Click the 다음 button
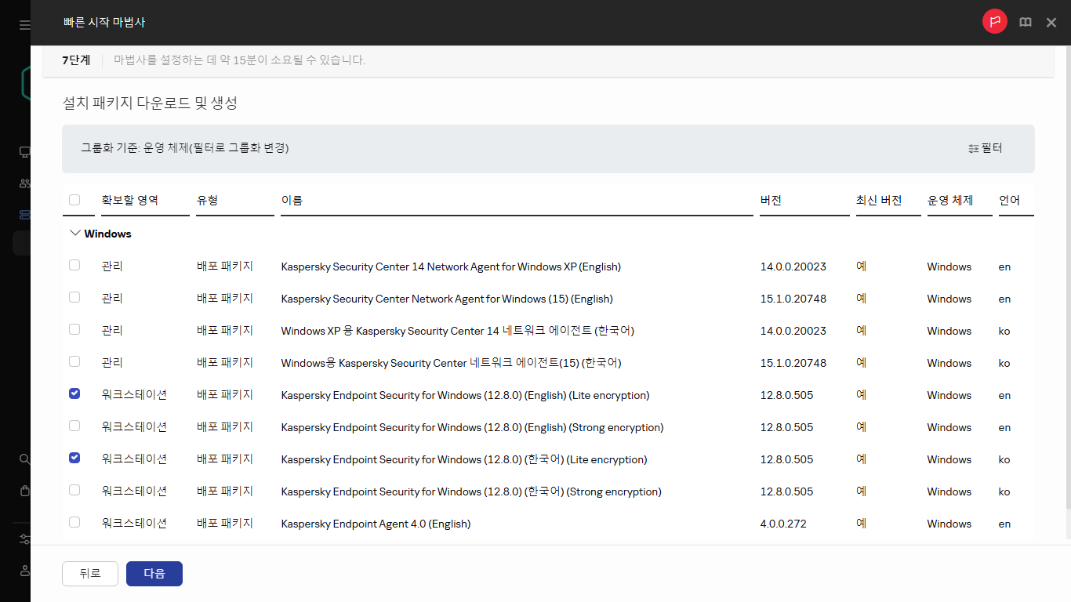1071x602 pixels. pos(154,574)
